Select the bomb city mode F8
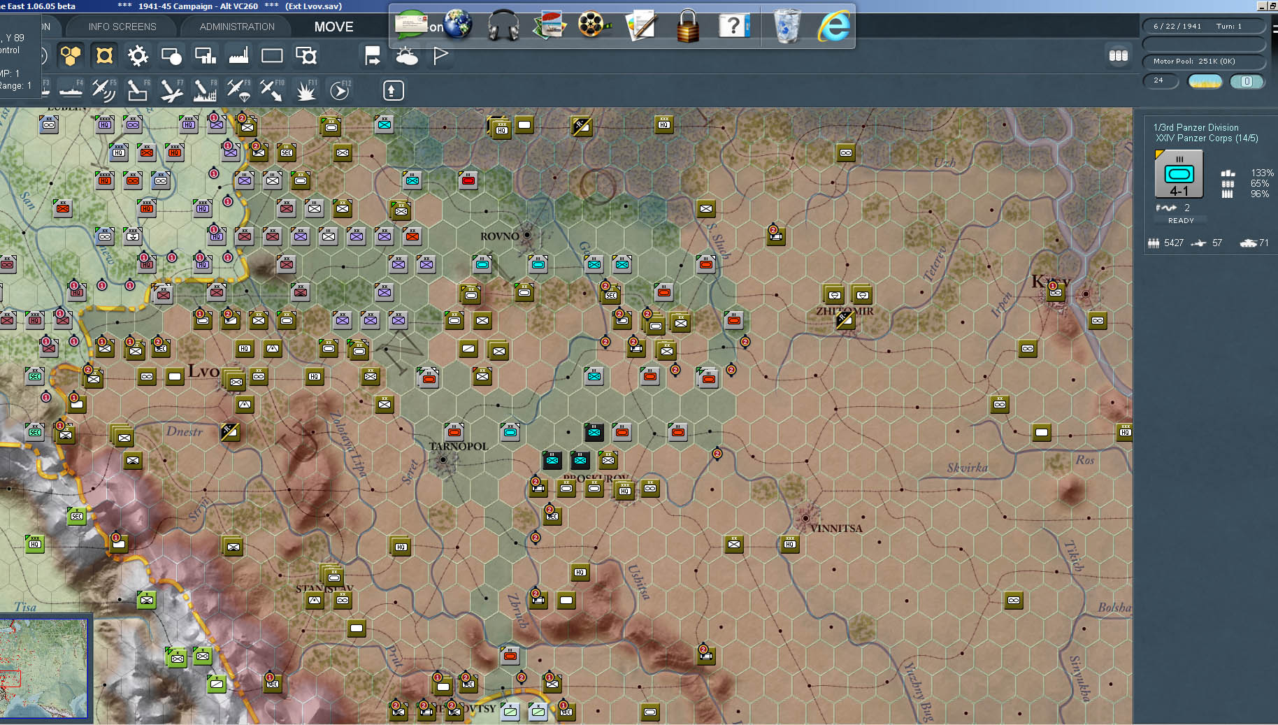Screen dimensions: 1278x725 click(x=205, y=90)
